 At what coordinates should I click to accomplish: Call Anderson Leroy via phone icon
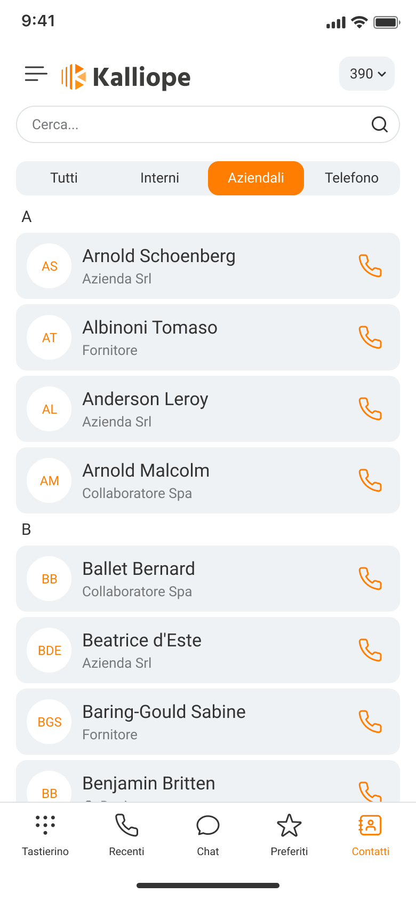point(370,409)
